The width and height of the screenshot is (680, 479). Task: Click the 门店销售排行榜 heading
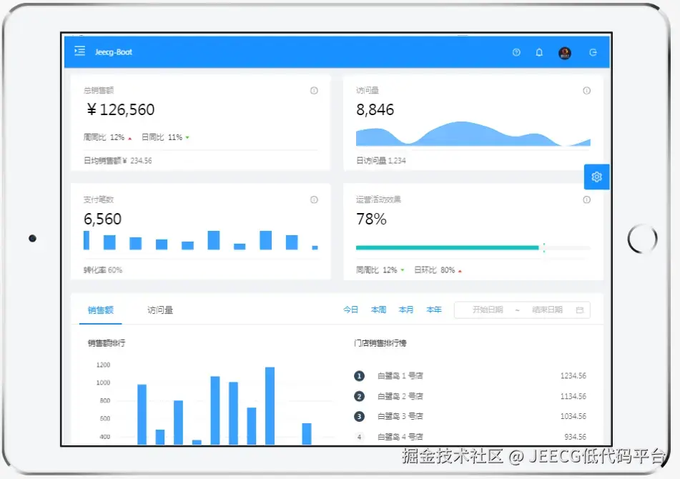pyautogui.click(x=380, y=343)
